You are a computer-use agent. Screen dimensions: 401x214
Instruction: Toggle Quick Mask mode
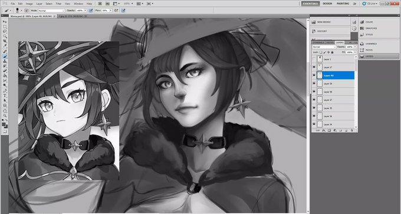(x=5, y=131)
